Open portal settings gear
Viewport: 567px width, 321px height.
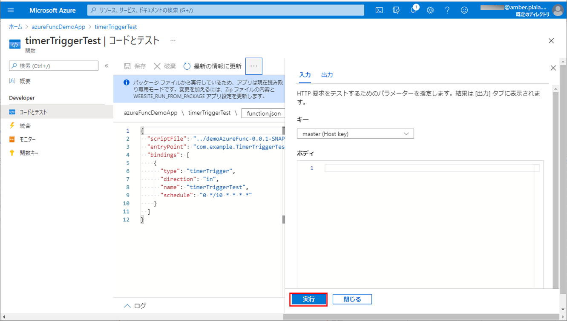(430, 10)
